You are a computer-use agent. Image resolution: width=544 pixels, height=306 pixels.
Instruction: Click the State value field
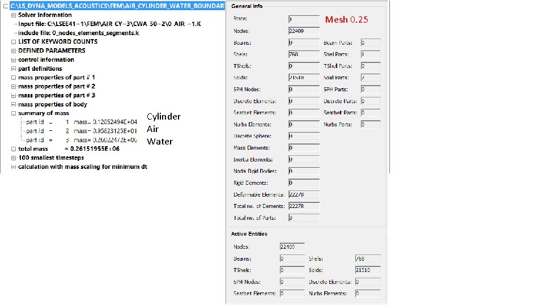click(x=304, y=19)
